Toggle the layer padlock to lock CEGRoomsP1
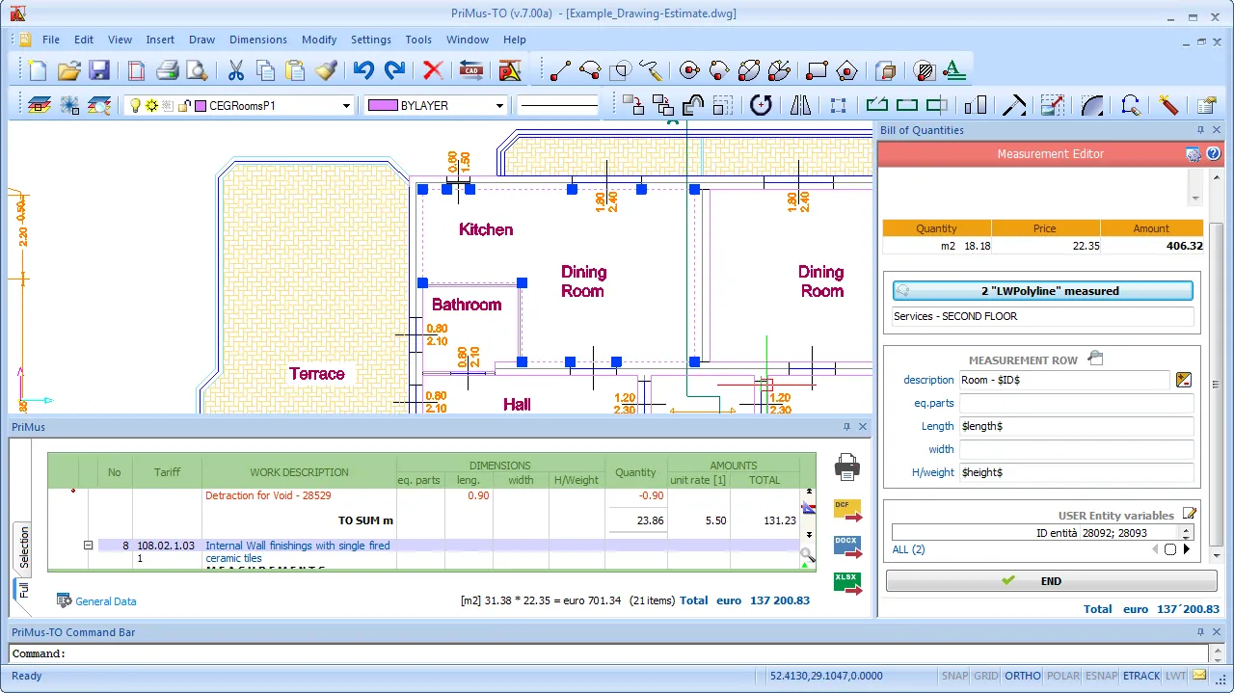1234x693 pixels. click(181, 105)
